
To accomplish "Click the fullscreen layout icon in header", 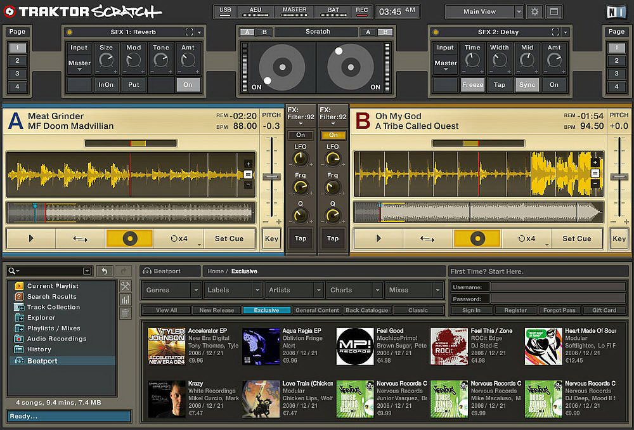I will 553,11.
